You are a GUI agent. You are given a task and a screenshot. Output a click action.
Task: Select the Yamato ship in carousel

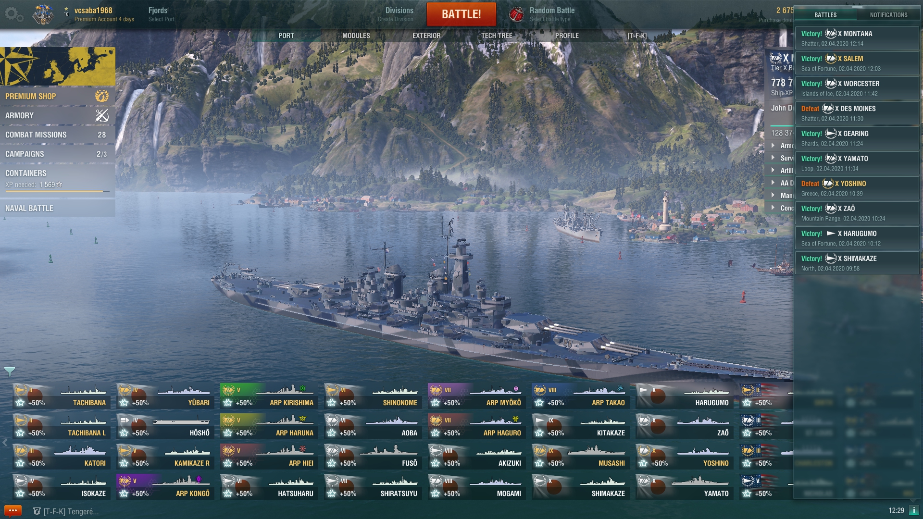pos(685,486)
